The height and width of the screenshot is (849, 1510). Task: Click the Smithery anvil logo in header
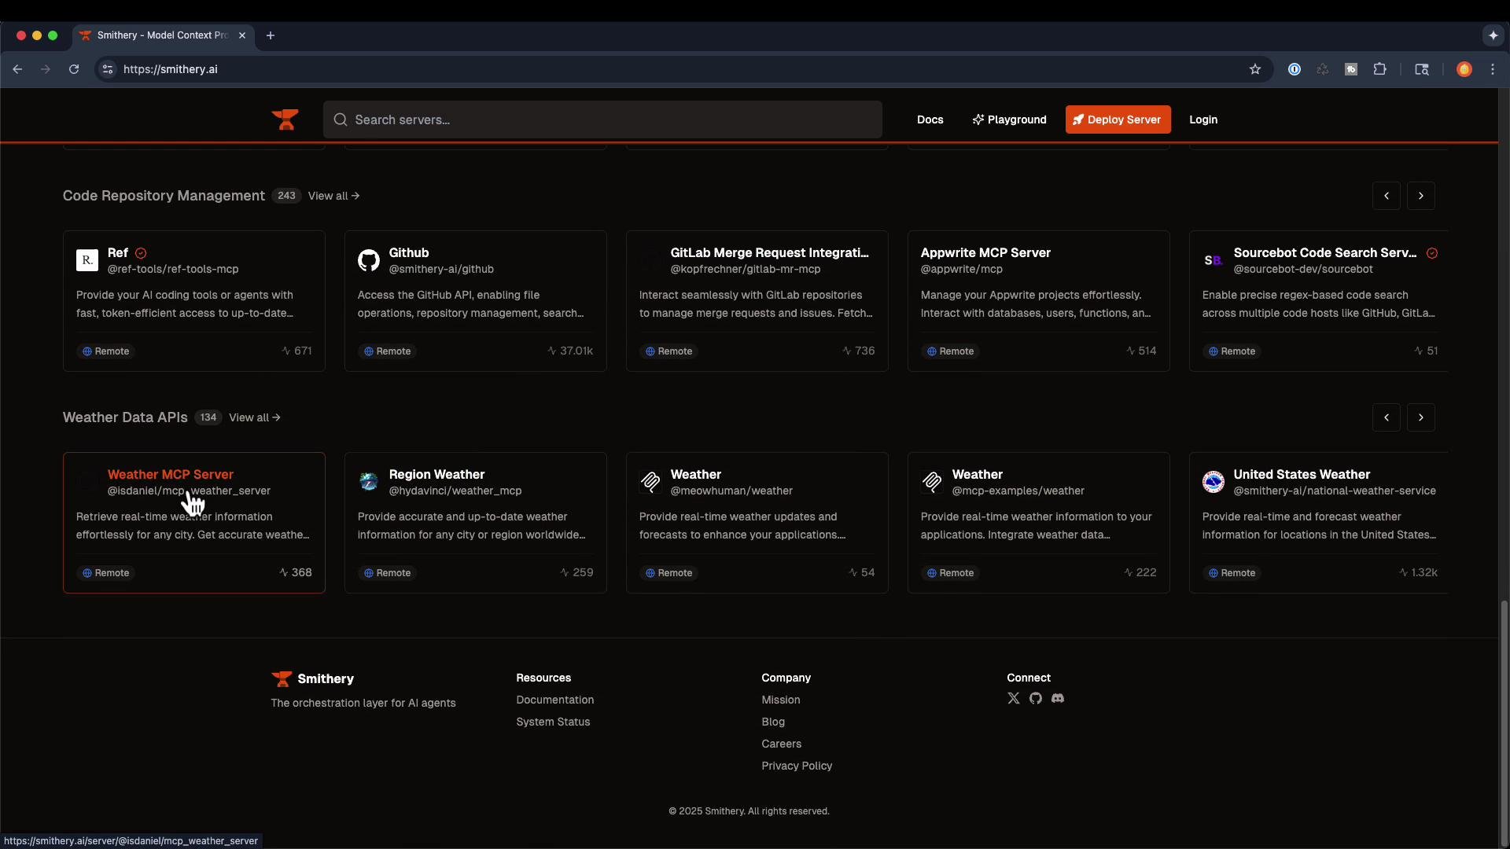click(285, 119)
